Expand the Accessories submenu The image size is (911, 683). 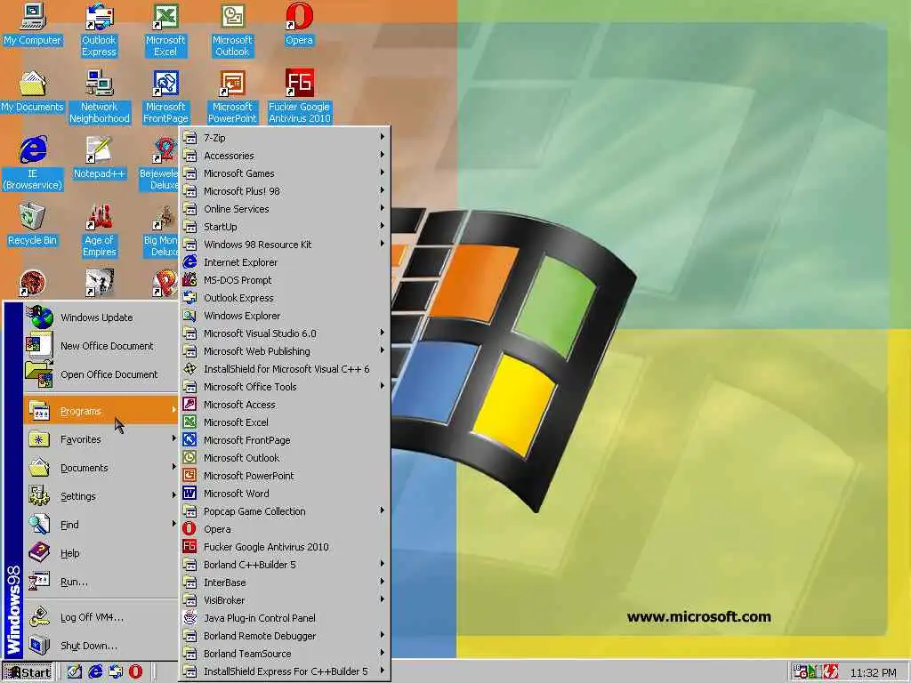[x=285, y=156]
